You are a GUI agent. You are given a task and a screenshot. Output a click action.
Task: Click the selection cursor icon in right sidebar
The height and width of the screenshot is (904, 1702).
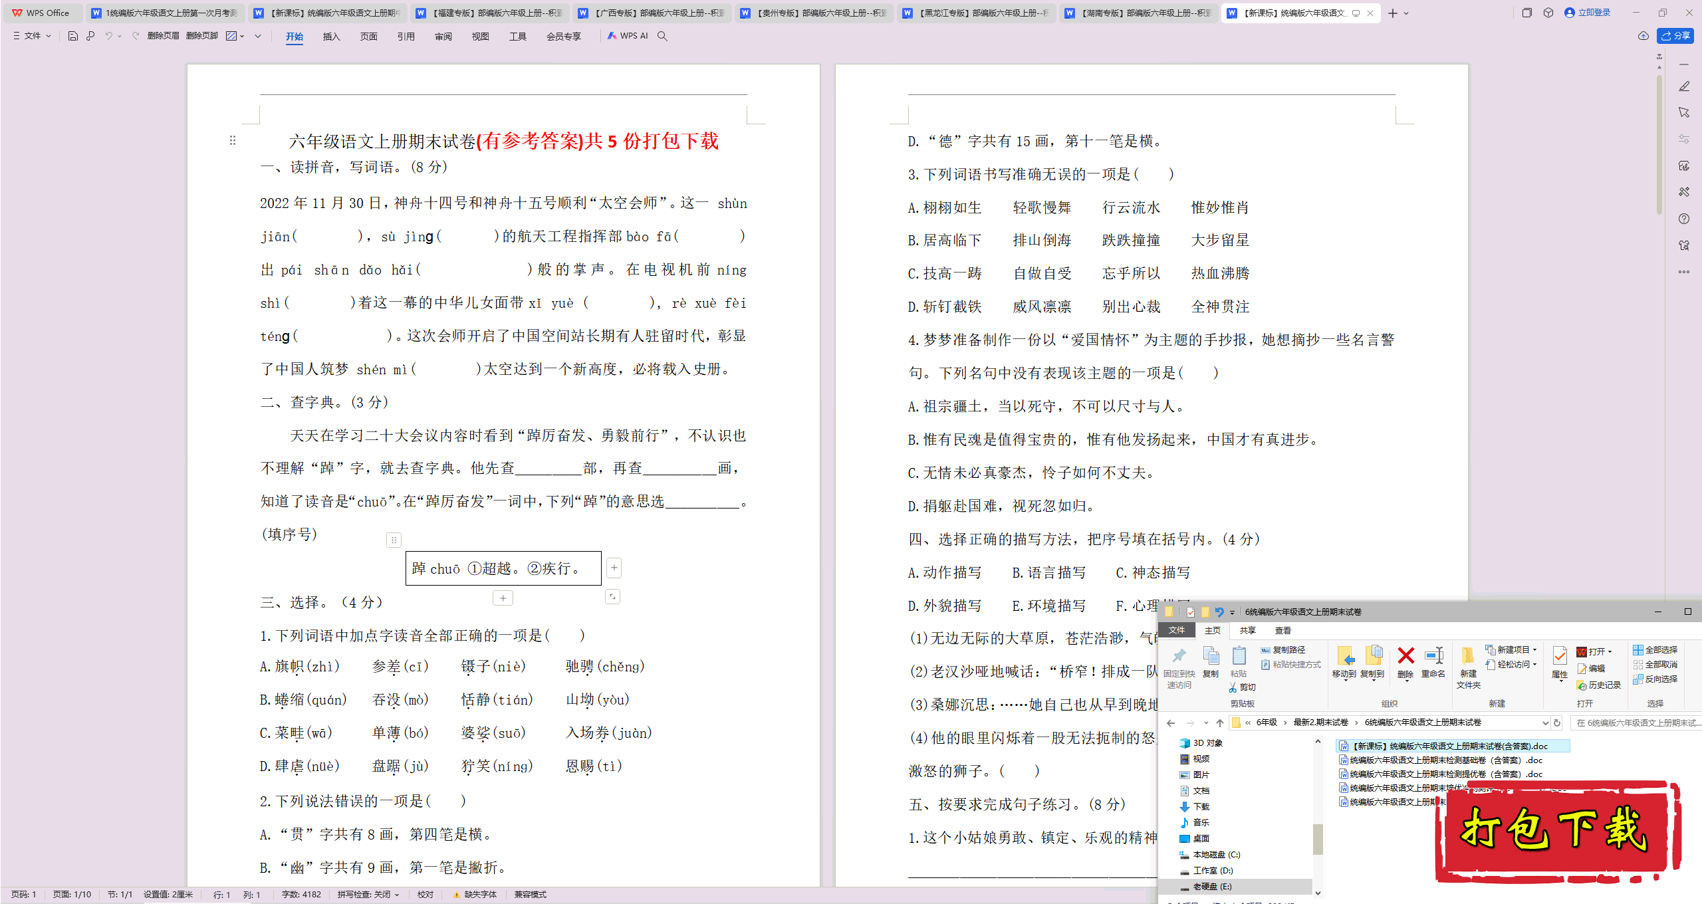[x=1684, y=112]
